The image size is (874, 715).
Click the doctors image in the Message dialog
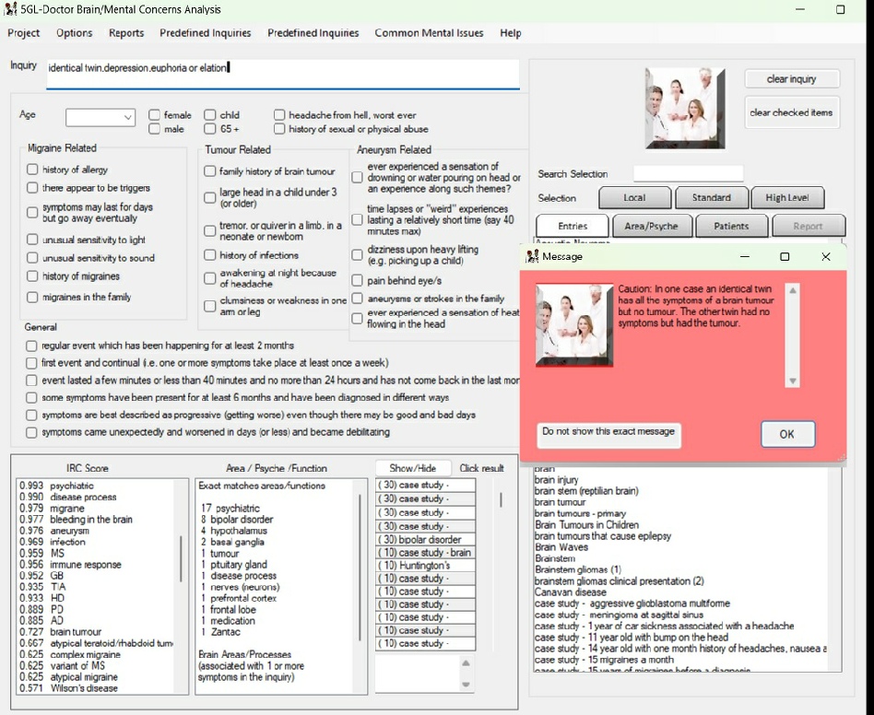tap(574, 324)
